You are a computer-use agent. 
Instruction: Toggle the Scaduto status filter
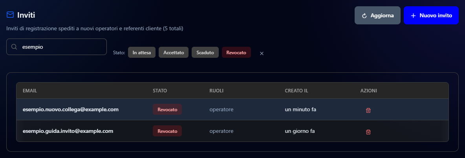coord(205,52)
